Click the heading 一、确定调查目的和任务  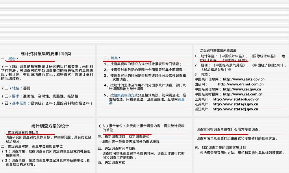(x=20, y=132)
